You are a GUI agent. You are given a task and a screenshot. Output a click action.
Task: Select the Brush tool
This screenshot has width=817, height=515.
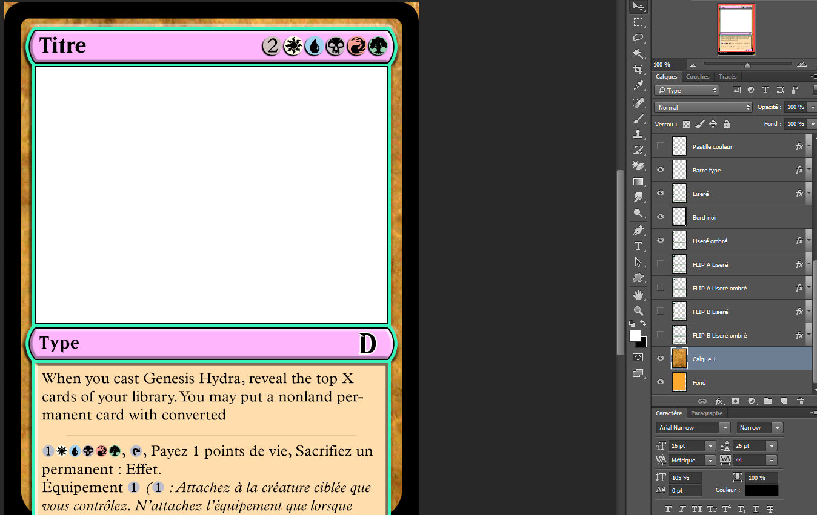(638, 119)
